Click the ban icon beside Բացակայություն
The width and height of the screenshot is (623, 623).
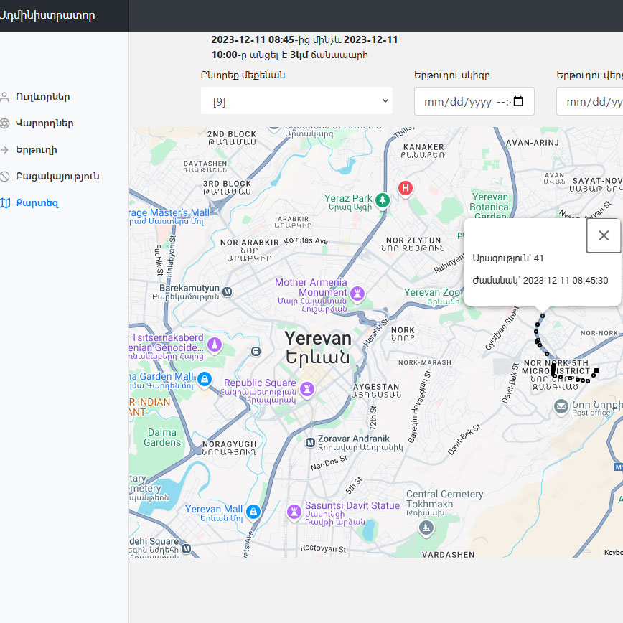point(5,177)
